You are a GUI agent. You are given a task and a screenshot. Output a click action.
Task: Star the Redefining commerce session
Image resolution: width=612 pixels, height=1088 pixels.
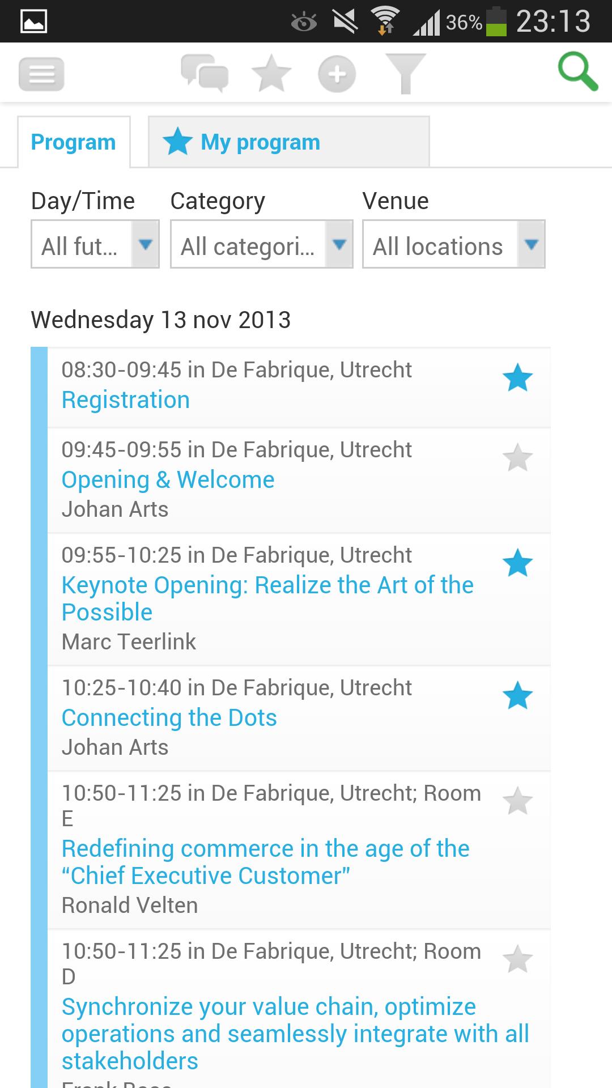(x=517, y=802)
